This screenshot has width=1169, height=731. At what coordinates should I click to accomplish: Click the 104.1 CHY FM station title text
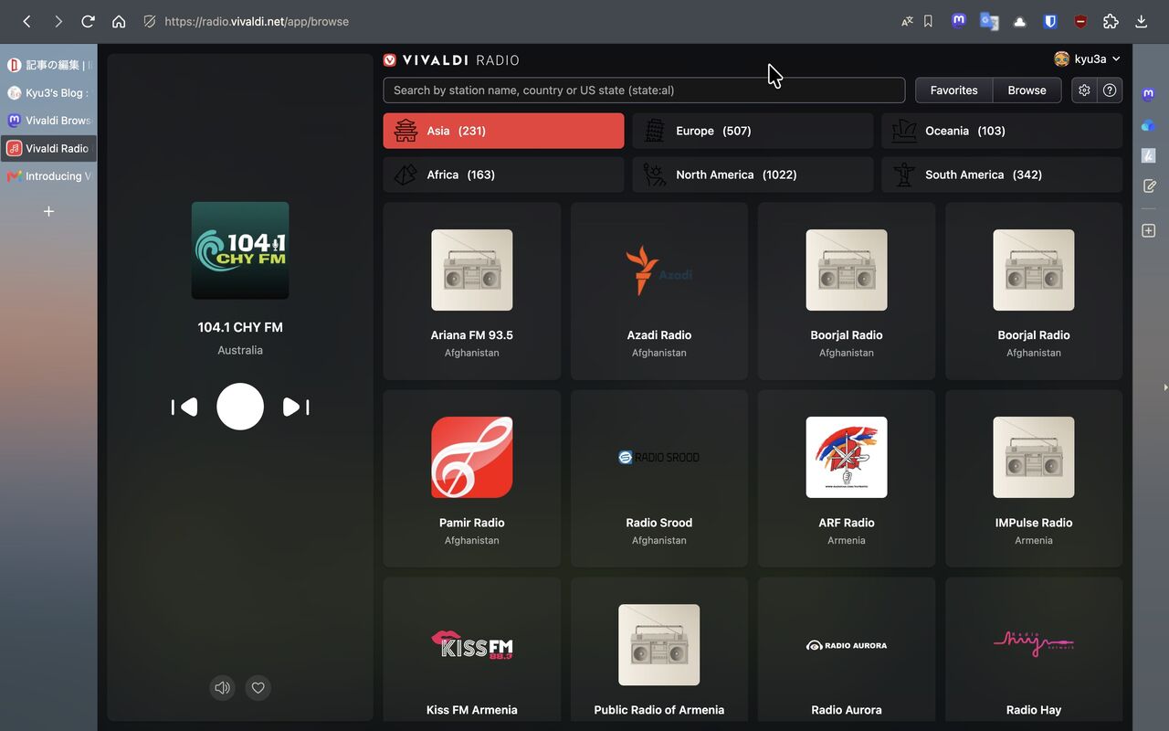tap(240, 327)
